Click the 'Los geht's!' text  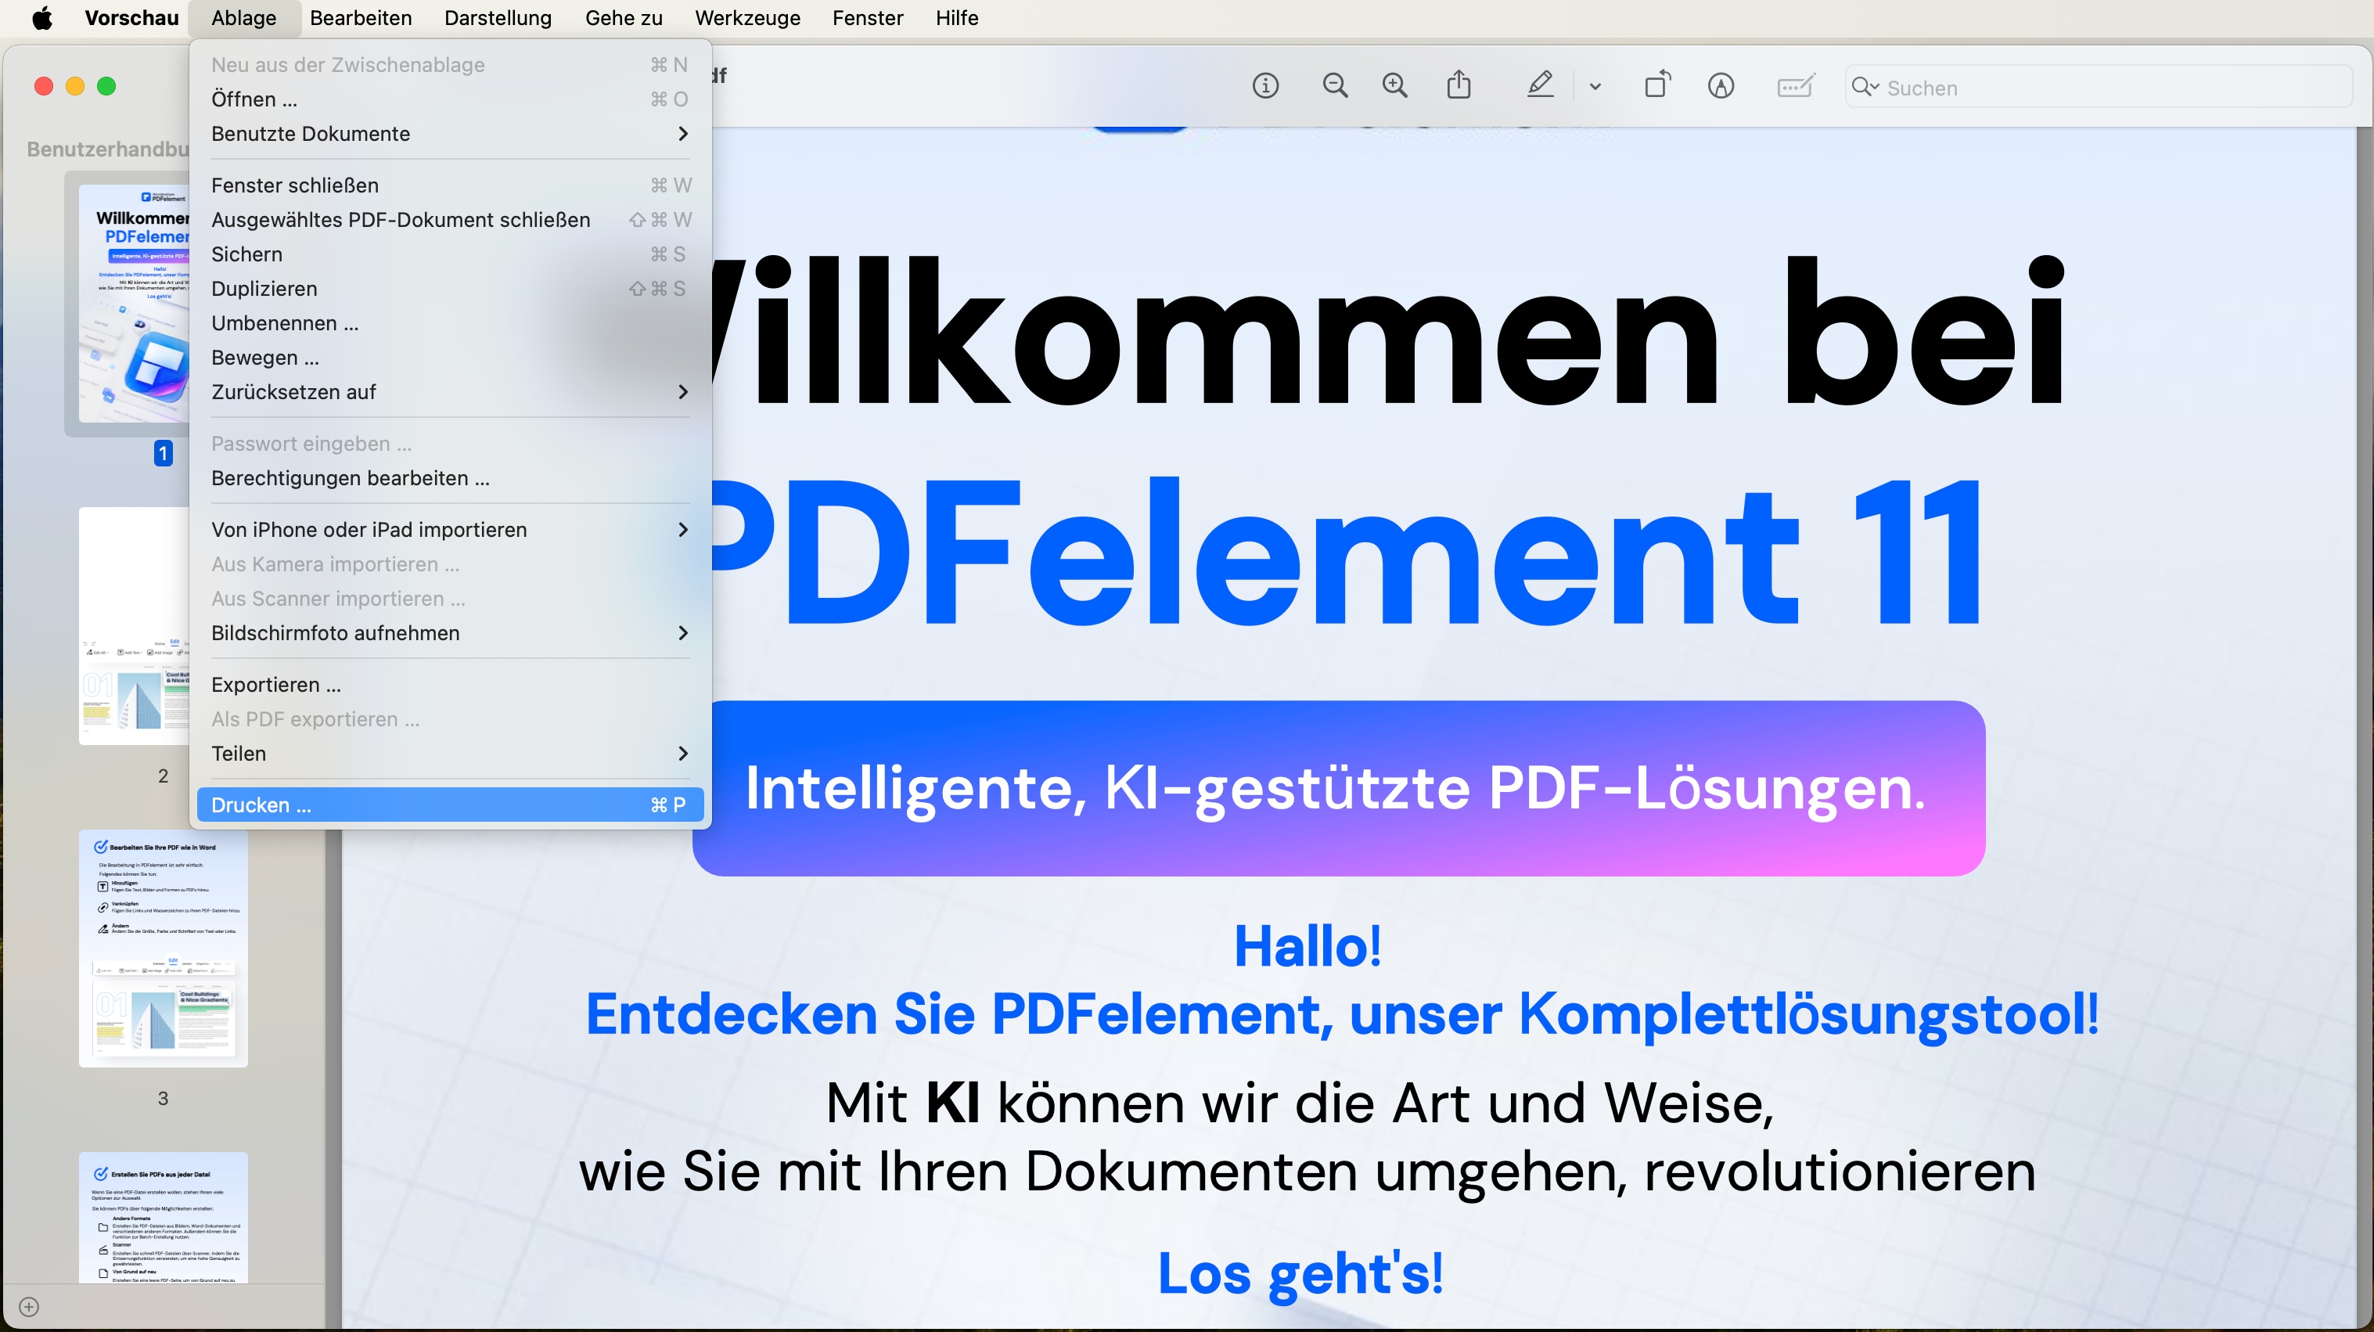(1300, 1273)
